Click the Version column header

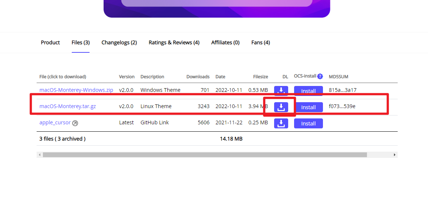click(127, 77)
